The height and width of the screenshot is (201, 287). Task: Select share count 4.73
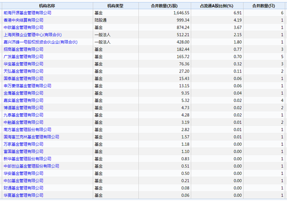[x=185, y=108]
